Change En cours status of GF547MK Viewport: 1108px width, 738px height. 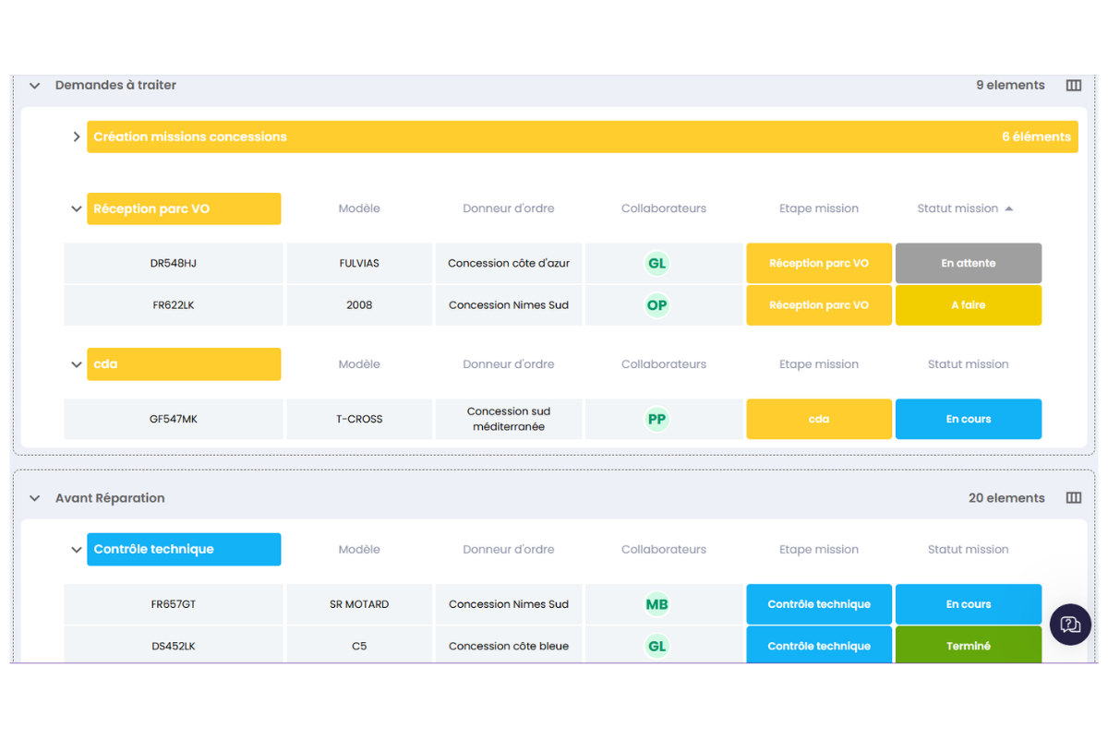pyautogui.click(x=969, y=419)
